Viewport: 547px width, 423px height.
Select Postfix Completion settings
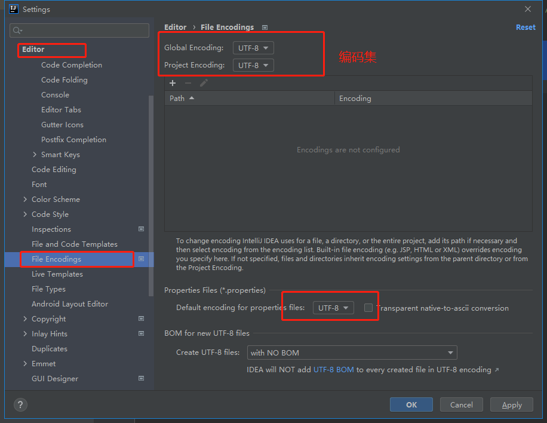tap(73, 140)
